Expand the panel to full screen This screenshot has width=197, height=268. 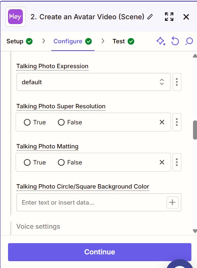click(169, 17)
